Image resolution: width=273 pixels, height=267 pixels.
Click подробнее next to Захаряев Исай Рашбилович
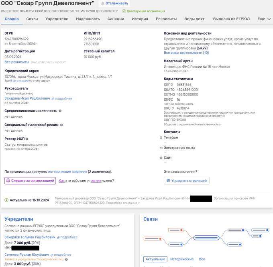[63, 99]
